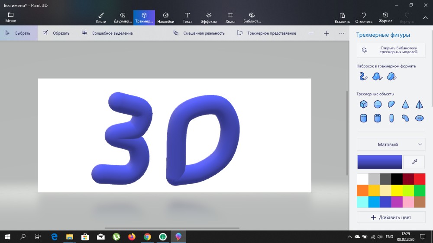Expand the Матовый material dropdown
This screenshot has height=243, width=433.
coord(391,144)
